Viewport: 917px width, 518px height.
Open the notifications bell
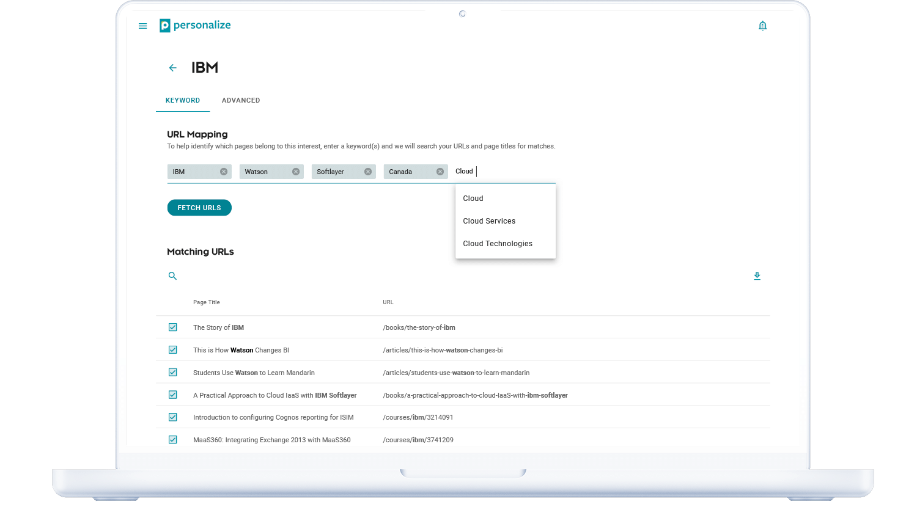(x=762, y=26)
